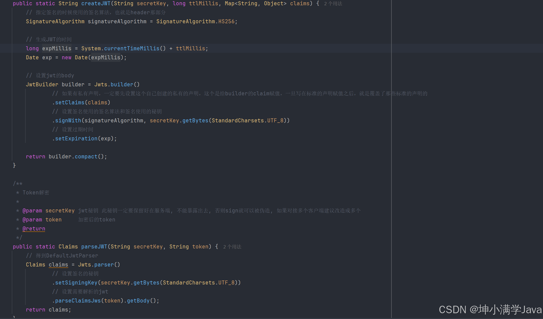Click the parseClaimsJws method call
543x319 pixels.
(x=78, y=301)
